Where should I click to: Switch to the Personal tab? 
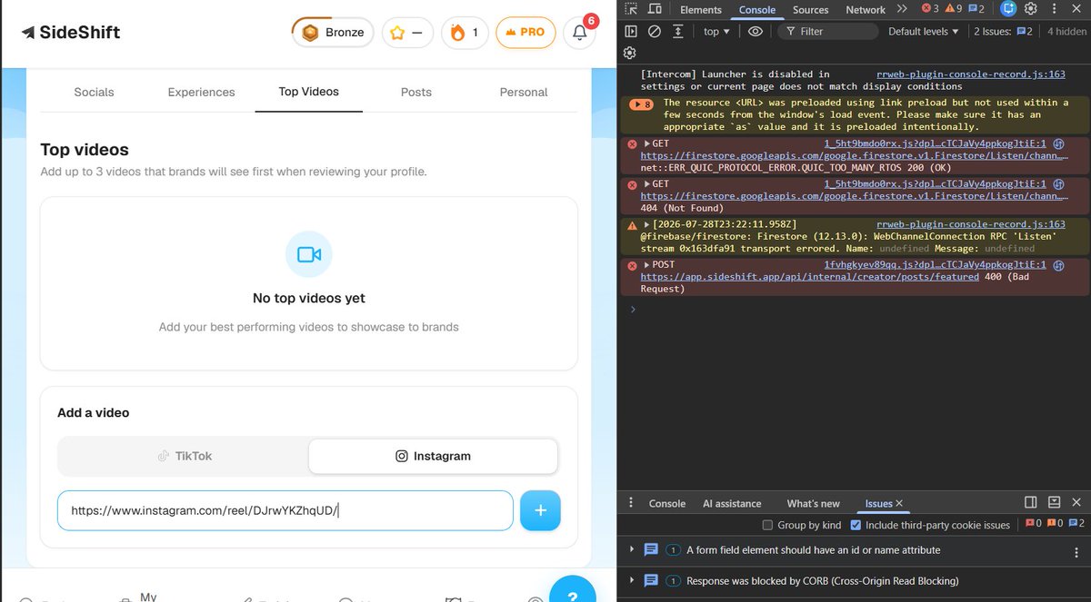coord(524,92)
